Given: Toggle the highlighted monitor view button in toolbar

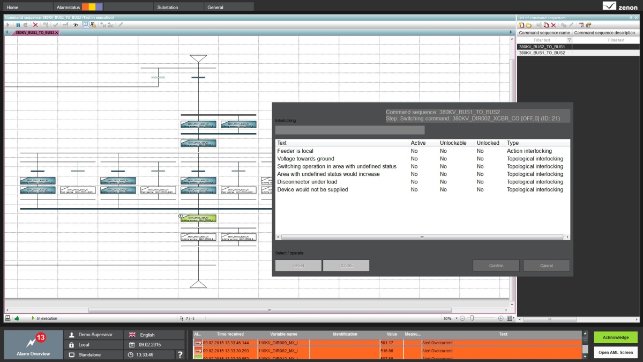Looking at the screenshot, I should tap(86, 25).
